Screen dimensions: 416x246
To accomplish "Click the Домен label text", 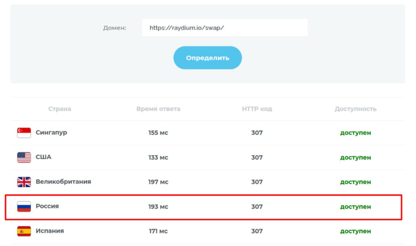I will coord(114,28).
